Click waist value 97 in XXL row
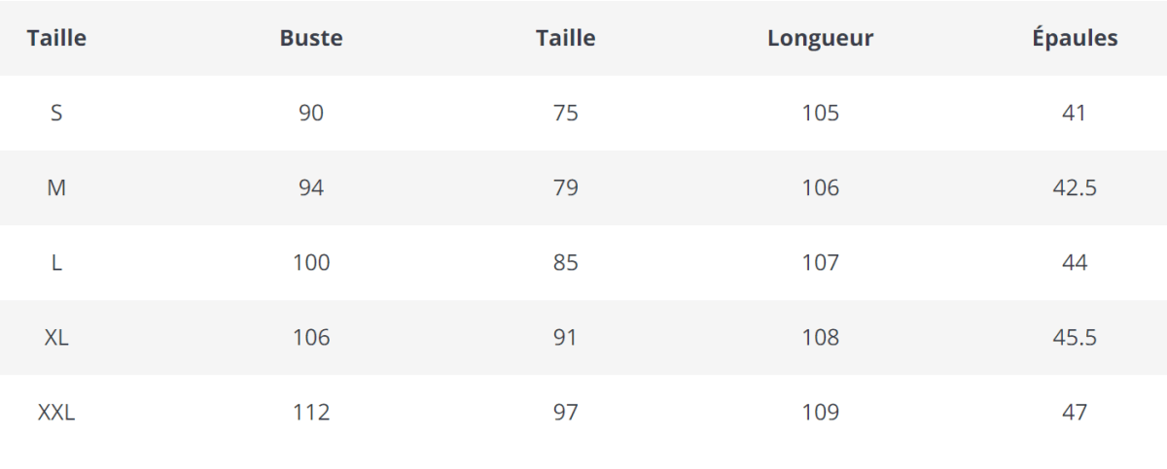 [565, 413]
